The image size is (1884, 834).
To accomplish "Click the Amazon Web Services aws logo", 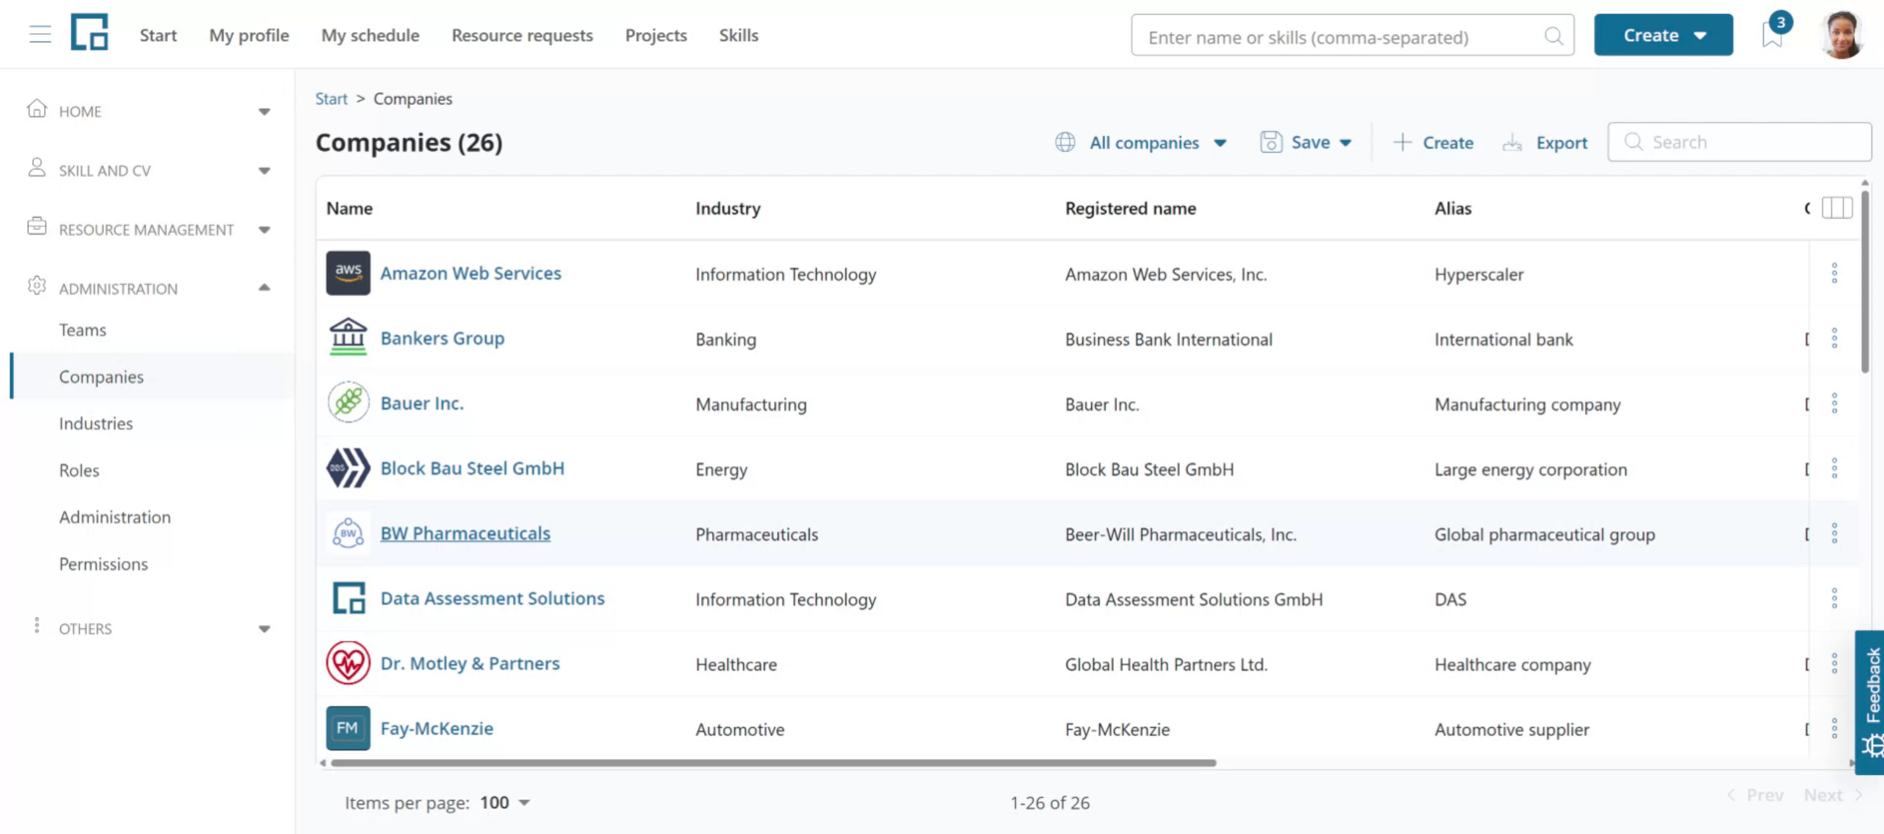I will (x=348, y=273).
